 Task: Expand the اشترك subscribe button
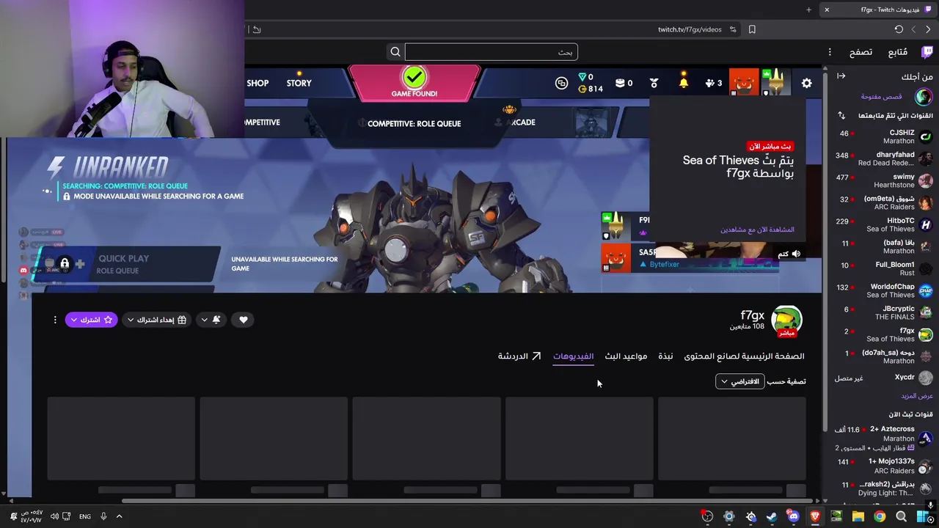coord(91,320)
